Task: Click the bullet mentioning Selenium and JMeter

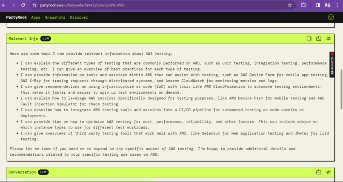Action: [174, 136]
